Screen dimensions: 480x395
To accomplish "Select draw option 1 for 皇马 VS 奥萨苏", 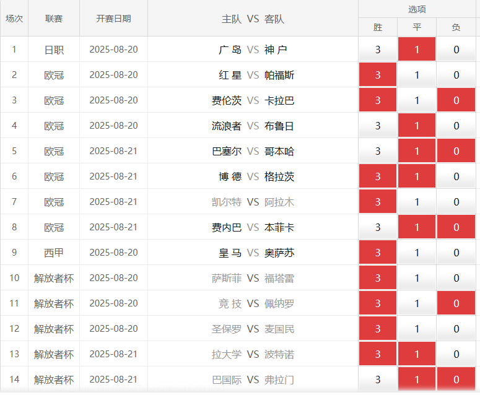I will point(417,253).
